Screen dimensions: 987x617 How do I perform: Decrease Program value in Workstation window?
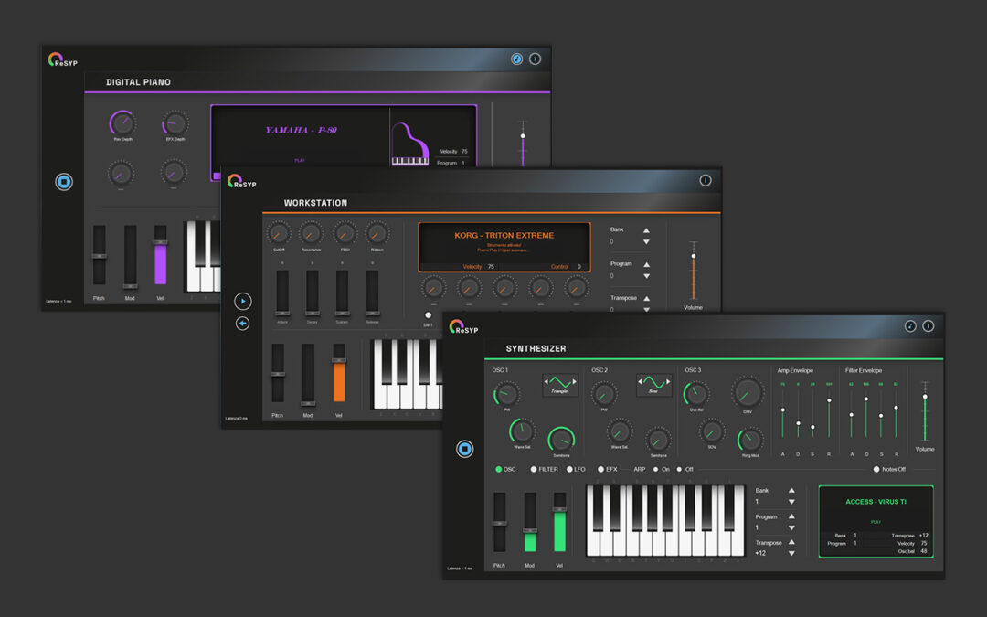tap(646, 276)
